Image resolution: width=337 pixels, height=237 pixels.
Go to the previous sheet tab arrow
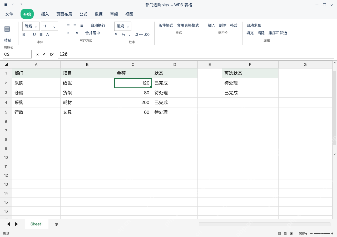[8, 224]
